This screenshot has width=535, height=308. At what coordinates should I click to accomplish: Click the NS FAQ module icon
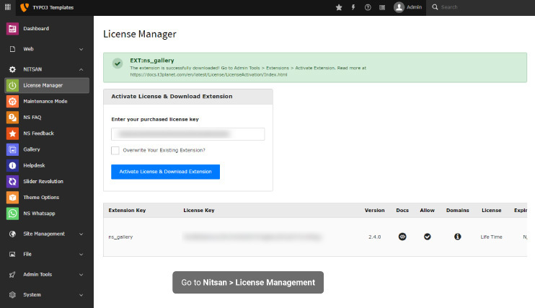13,118
